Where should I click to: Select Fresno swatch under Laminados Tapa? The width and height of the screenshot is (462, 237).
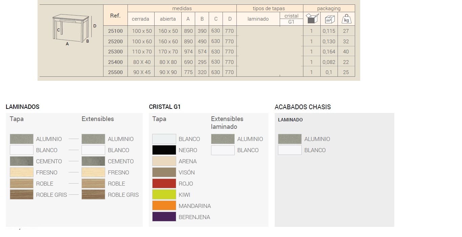tap(22, 172)
